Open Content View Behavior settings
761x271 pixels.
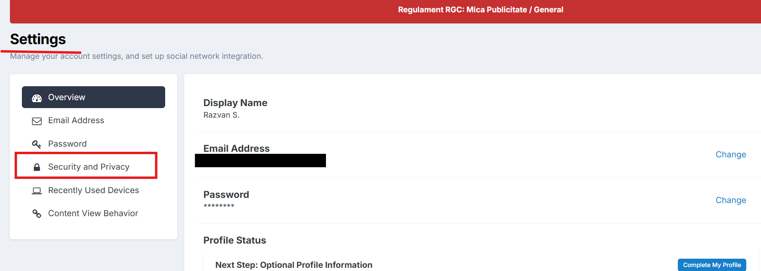[x=94, y=213]
